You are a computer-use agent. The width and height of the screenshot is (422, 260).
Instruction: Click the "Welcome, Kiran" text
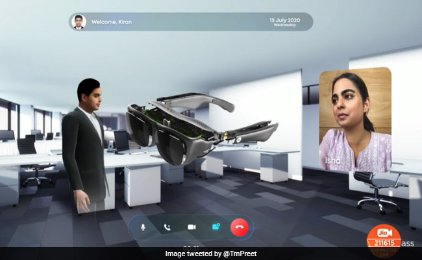pos(112,22)
